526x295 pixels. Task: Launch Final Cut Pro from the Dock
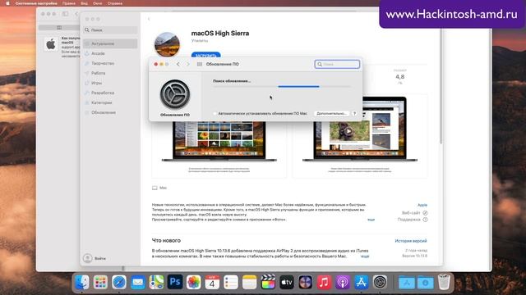pos(268,283)
